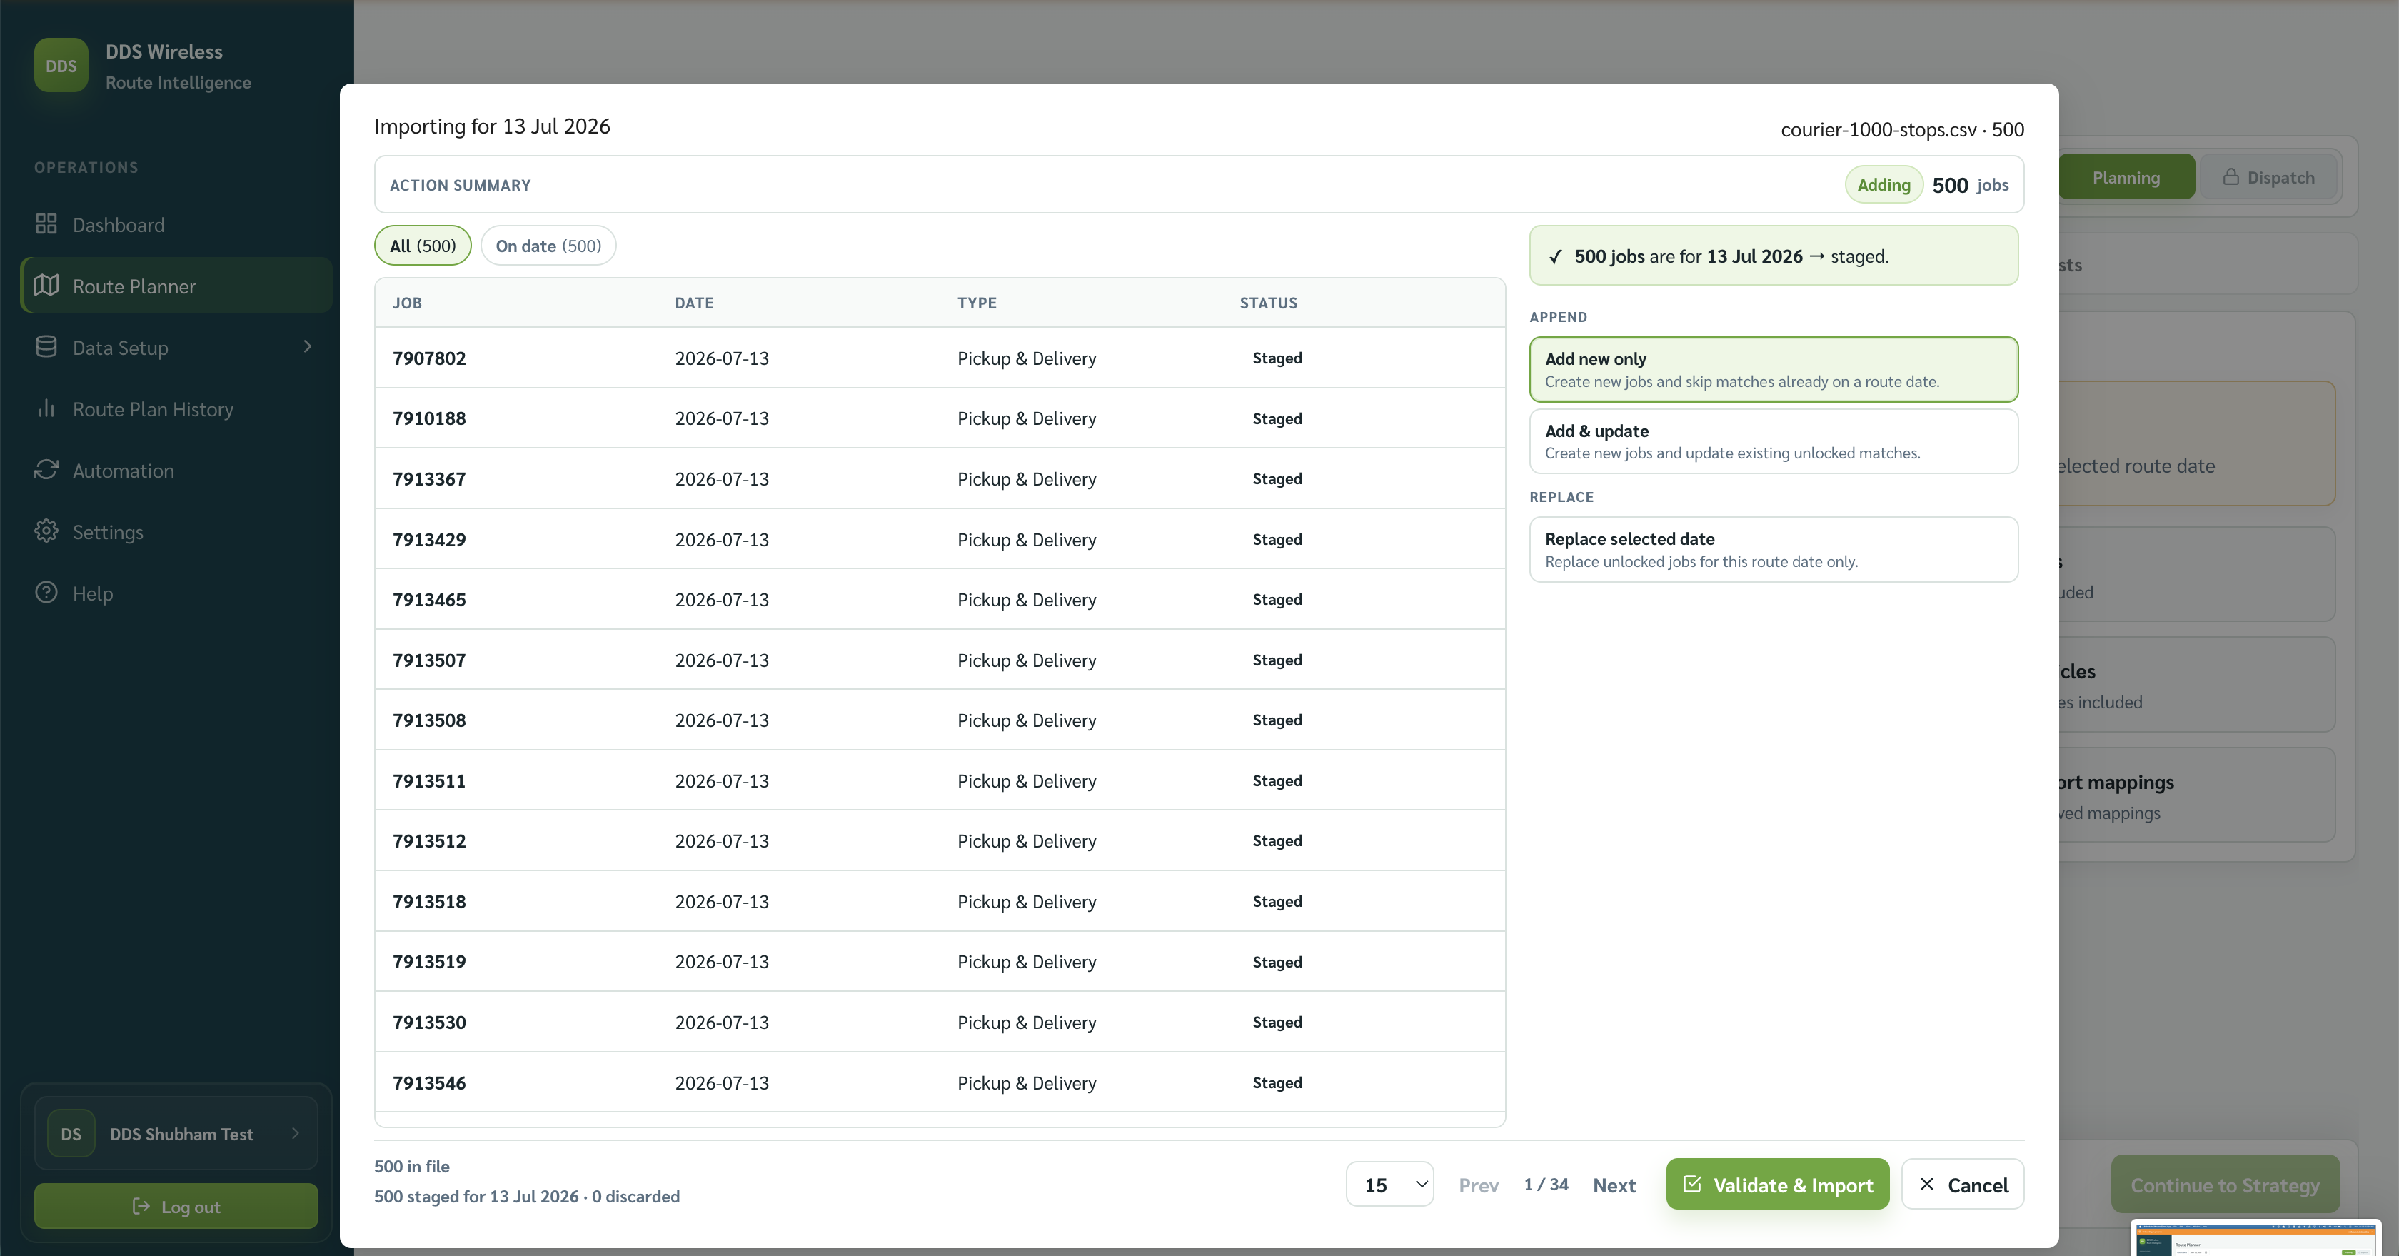Image resolution: width=2399 pixels, height=1256 pixels.
Task: Click the Prev page button
Action: click(1478, 1185)
